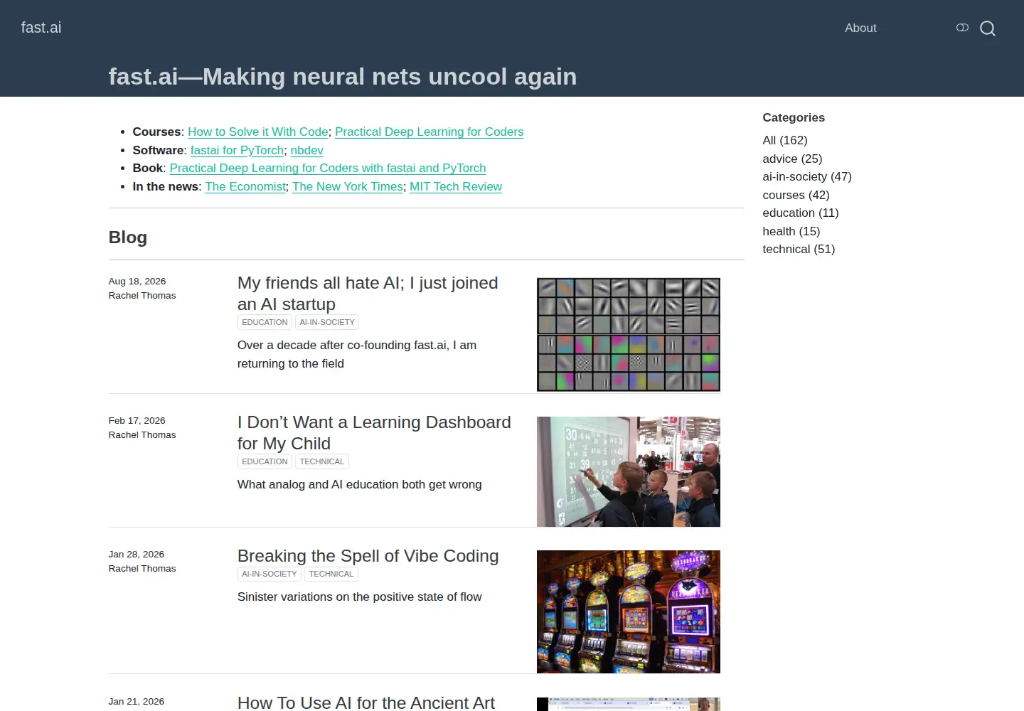The image size is (1024, 711).
Task: Click the Jan 28, 2026 date
Action: tap(137, 555)
